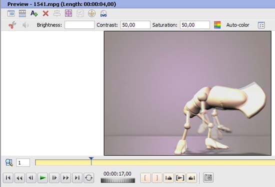Click the Brightness input field
Screen dimensions: 275x187
point(79,25)
